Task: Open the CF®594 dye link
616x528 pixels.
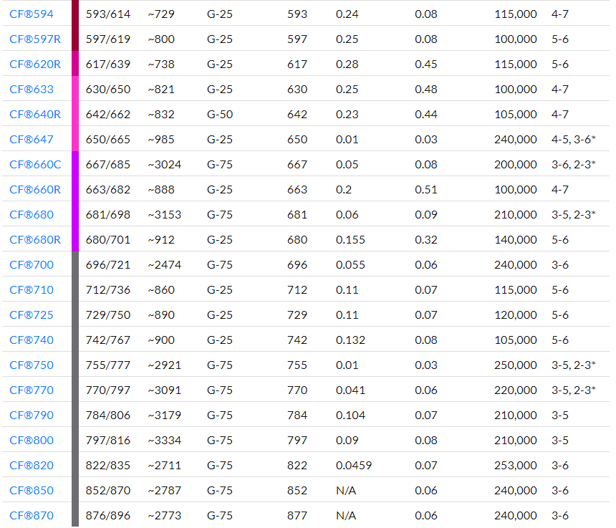Action: pos(32,14)
